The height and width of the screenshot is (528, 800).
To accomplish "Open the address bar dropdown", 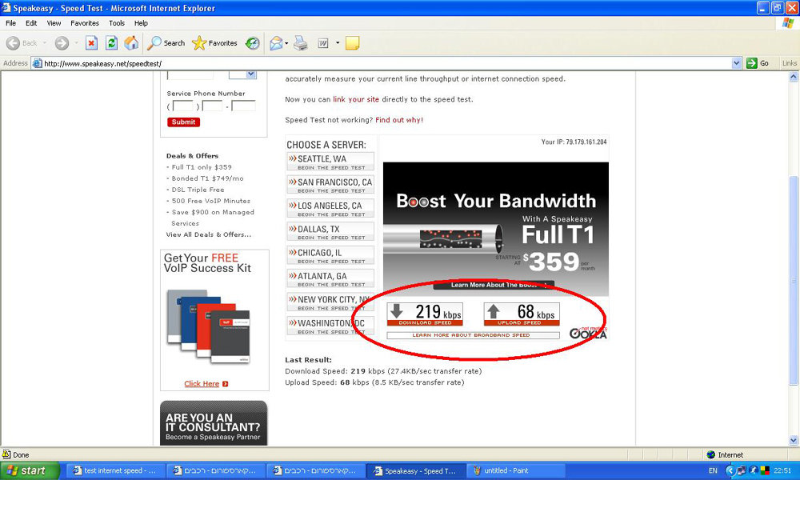I will (736, 63).
